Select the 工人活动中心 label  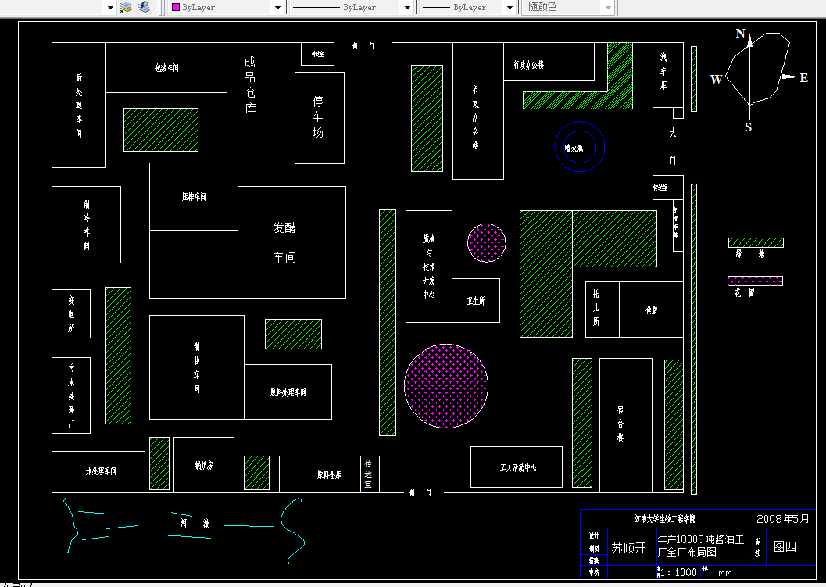(x=518, y=467)
